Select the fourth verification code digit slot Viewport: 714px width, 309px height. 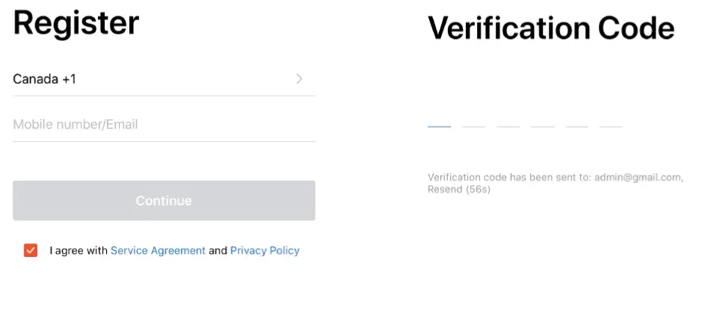click(x=542, y=119)
